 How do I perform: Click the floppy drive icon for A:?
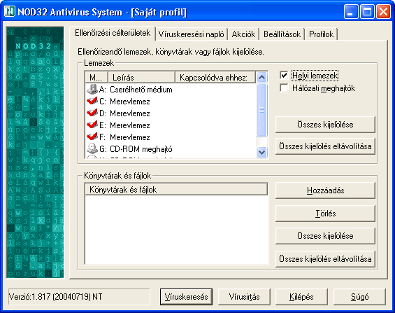(x=92, y=90)
